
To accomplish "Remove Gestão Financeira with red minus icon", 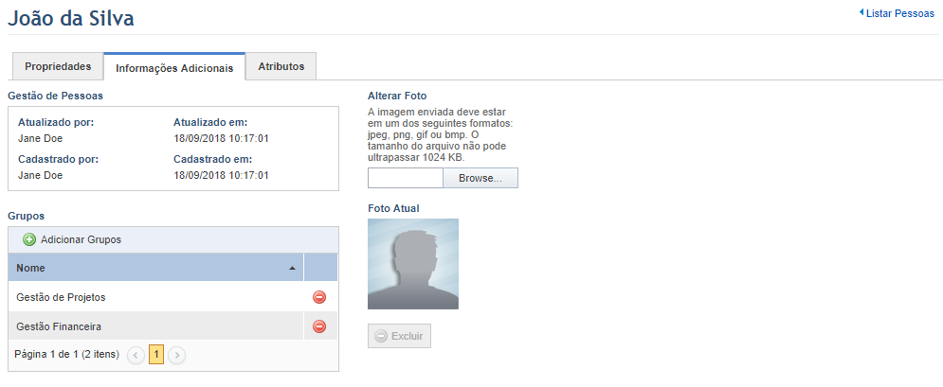I will click(x=319, y=326).
